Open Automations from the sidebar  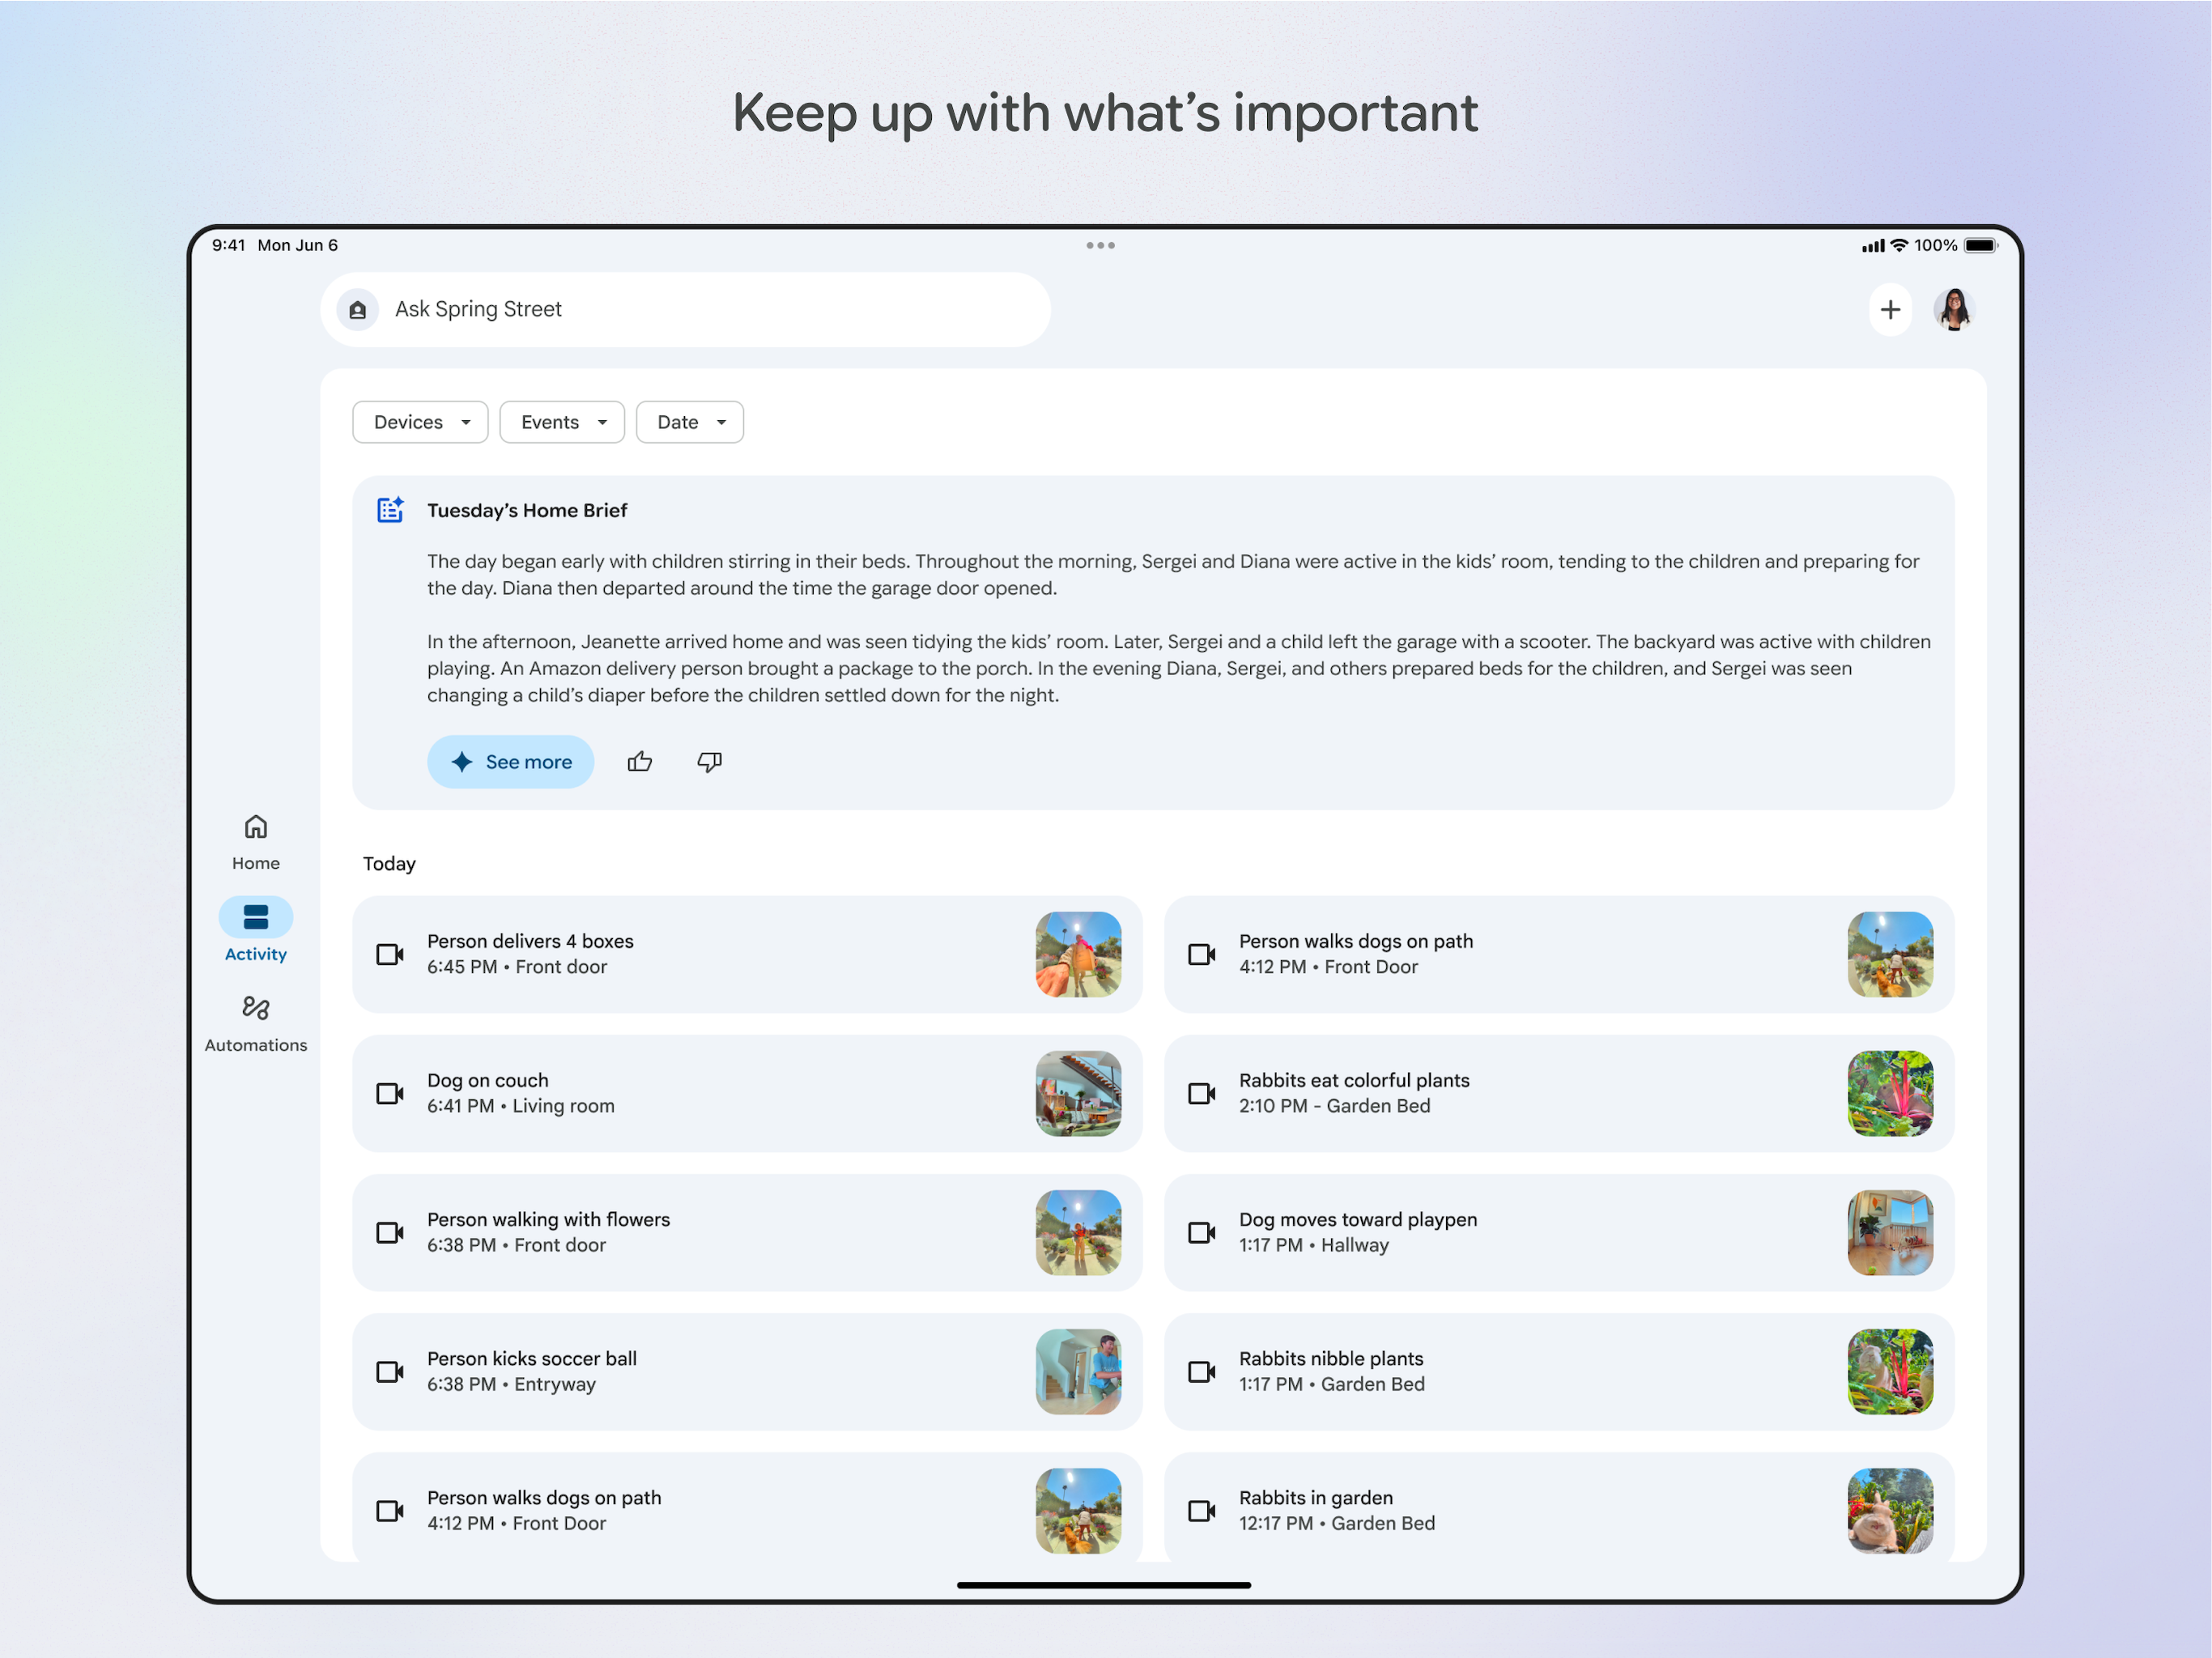(256, 1022)
